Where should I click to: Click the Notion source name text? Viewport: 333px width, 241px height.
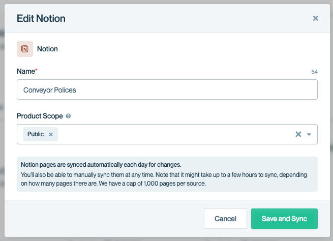coord(47,49)
